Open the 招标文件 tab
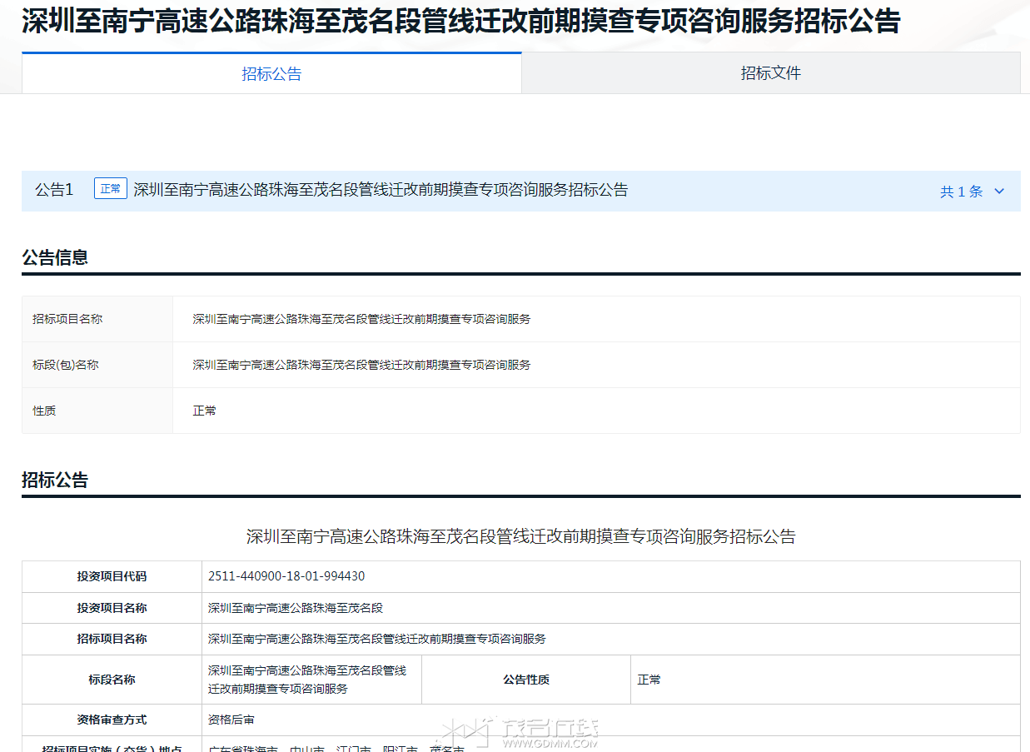The width and height of the screenshot is (1030, 752). point(770,73)
